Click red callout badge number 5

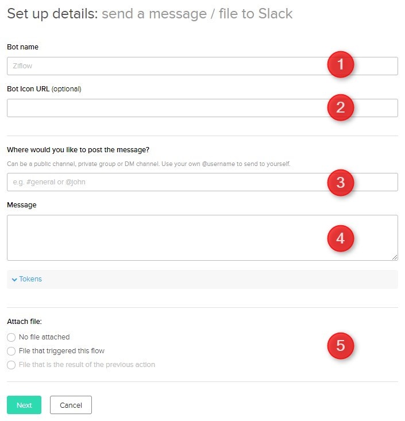coord(341,345)
